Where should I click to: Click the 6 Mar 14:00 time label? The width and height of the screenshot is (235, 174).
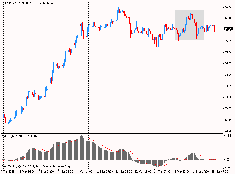click(x=27, y=171)
